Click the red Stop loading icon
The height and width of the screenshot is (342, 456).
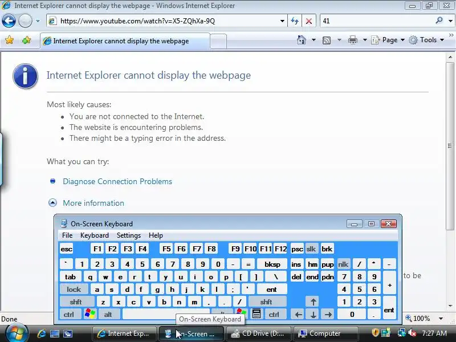coord(309,21)
